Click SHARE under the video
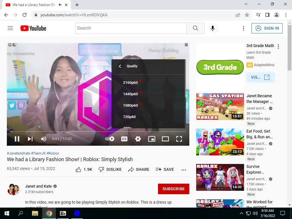 pos(139,169)
